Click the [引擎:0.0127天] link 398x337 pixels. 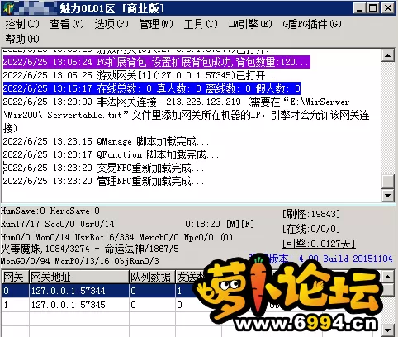(319, 244)
